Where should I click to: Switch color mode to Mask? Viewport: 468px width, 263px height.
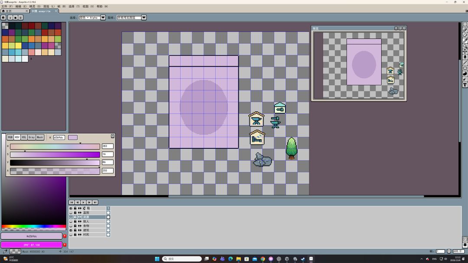coord(40,137)
